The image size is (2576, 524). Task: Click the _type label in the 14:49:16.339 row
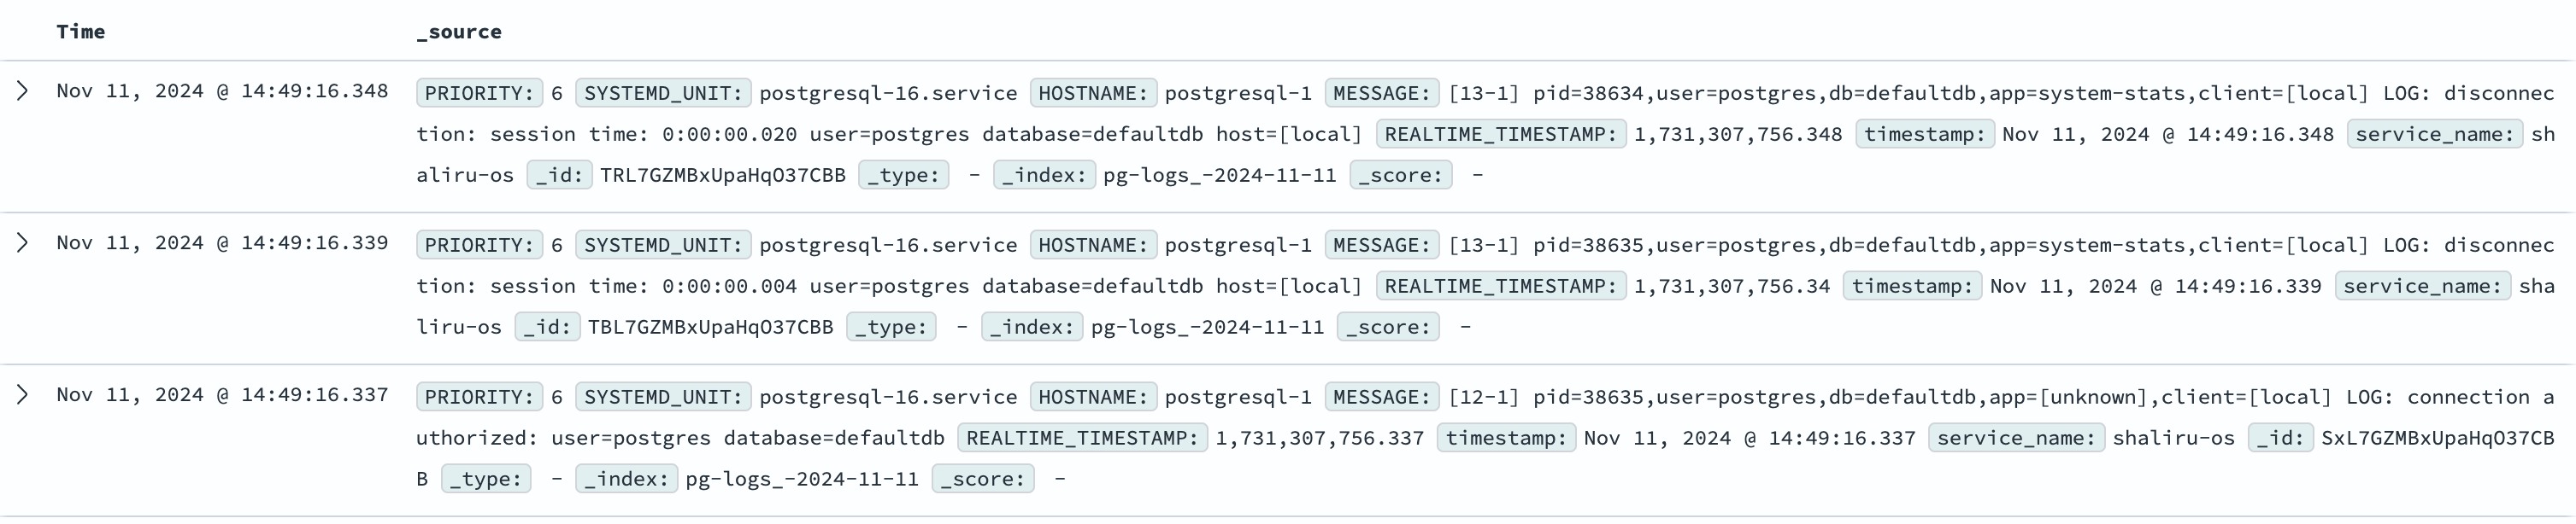point(891,326)
